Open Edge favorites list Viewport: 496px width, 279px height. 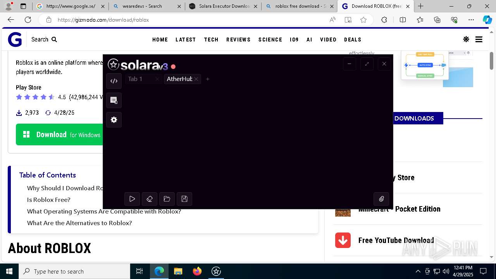tap(420, 20)
